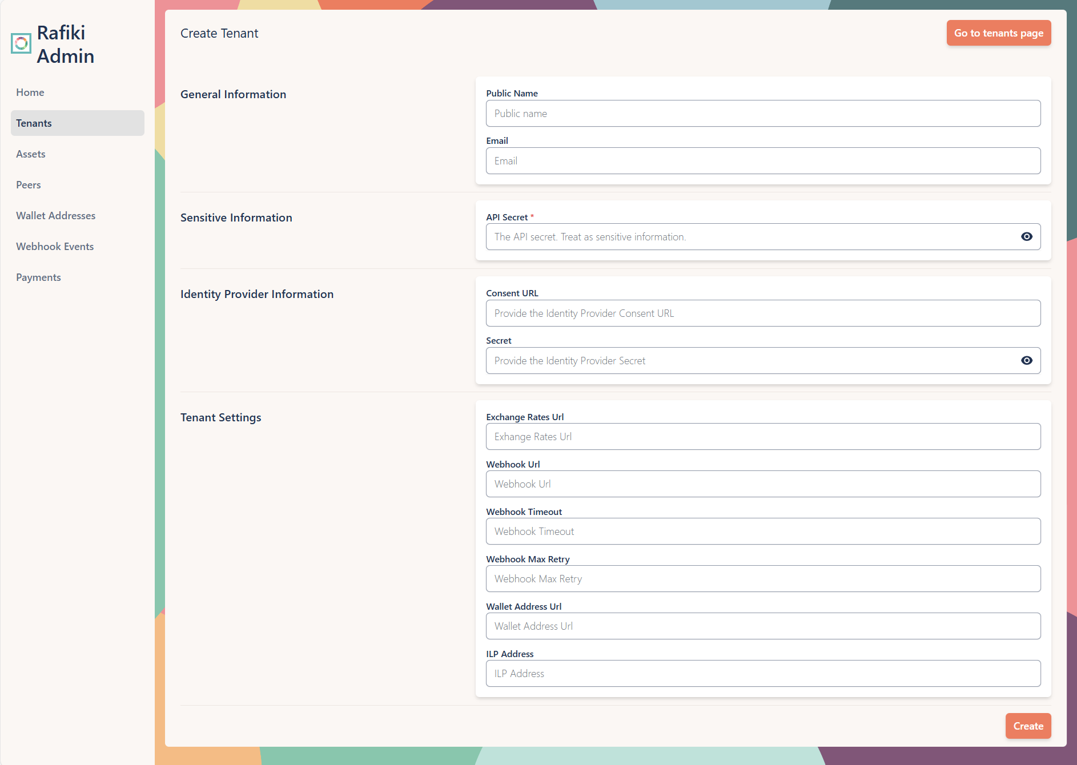Select the Consent URL field
Viewport: 1077px width, 765px height.
(763, 313)
